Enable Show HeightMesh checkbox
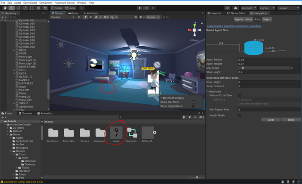This screenshot has width=302, height=184. coord(193,106)
